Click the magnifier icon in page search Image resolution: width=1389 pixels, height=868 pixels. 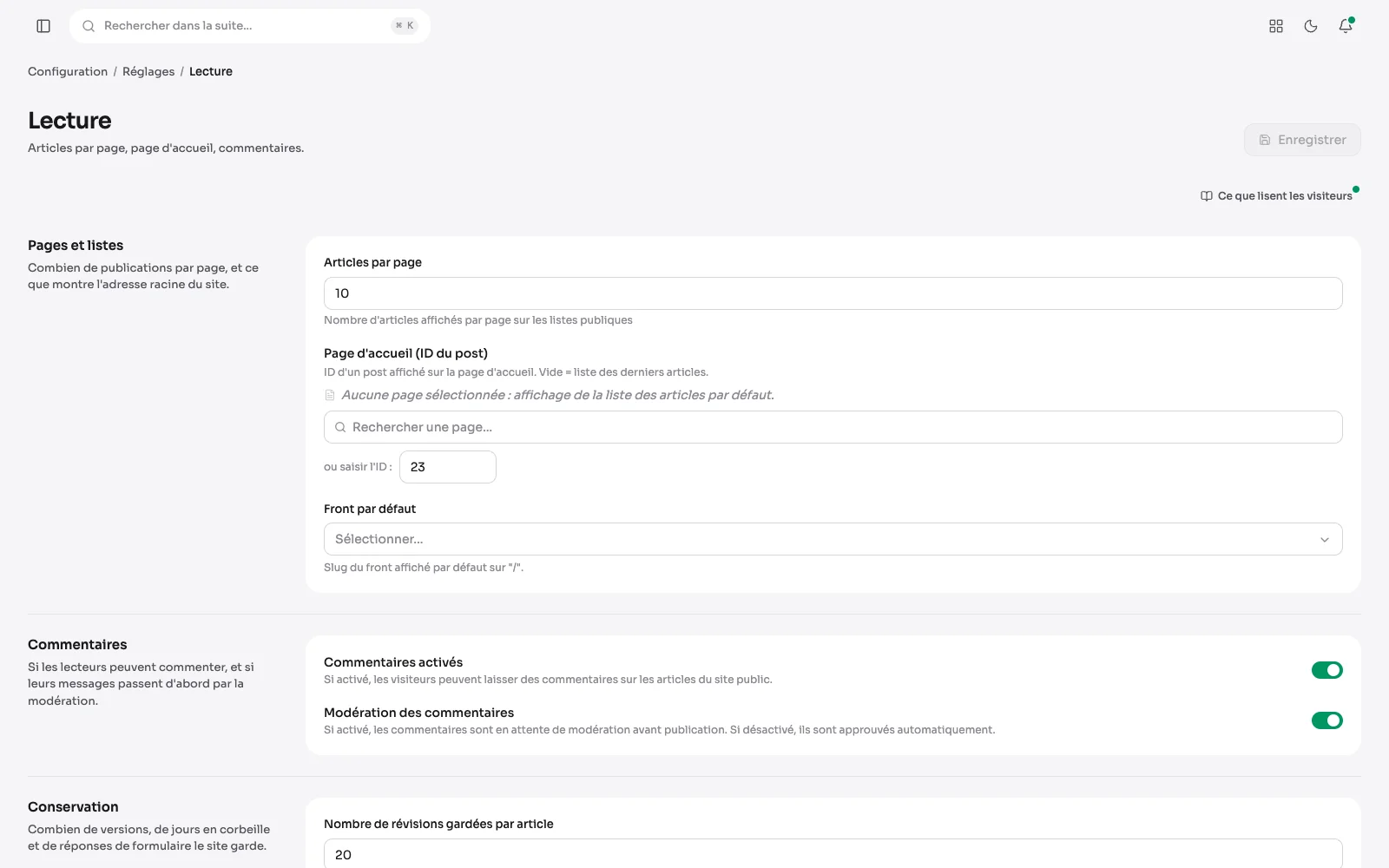tap(340, 427)
